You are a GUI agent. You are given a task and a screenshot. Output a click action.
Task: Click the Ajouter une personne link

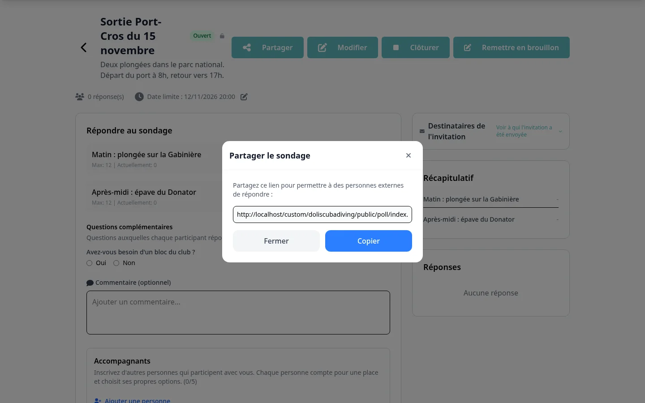(x=132, y=400)
